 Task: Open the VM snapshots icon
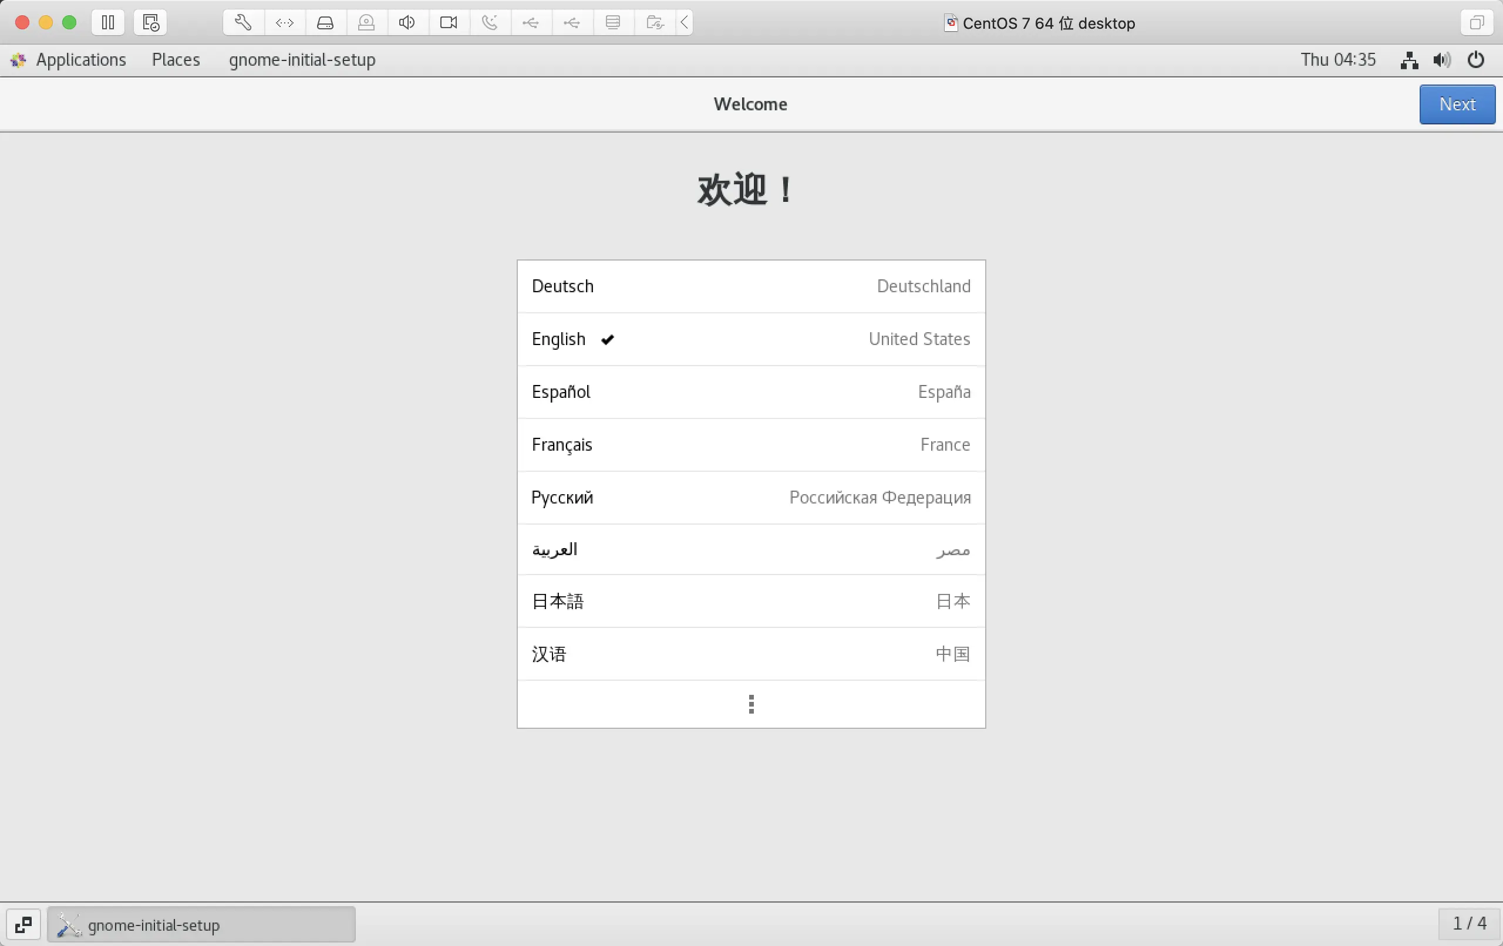150,23
